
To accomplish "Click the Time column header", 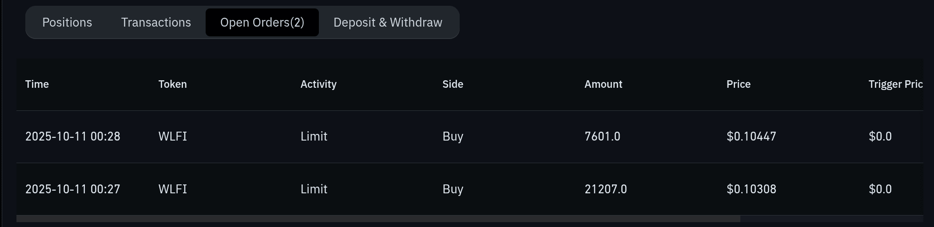I will (37, 84).
